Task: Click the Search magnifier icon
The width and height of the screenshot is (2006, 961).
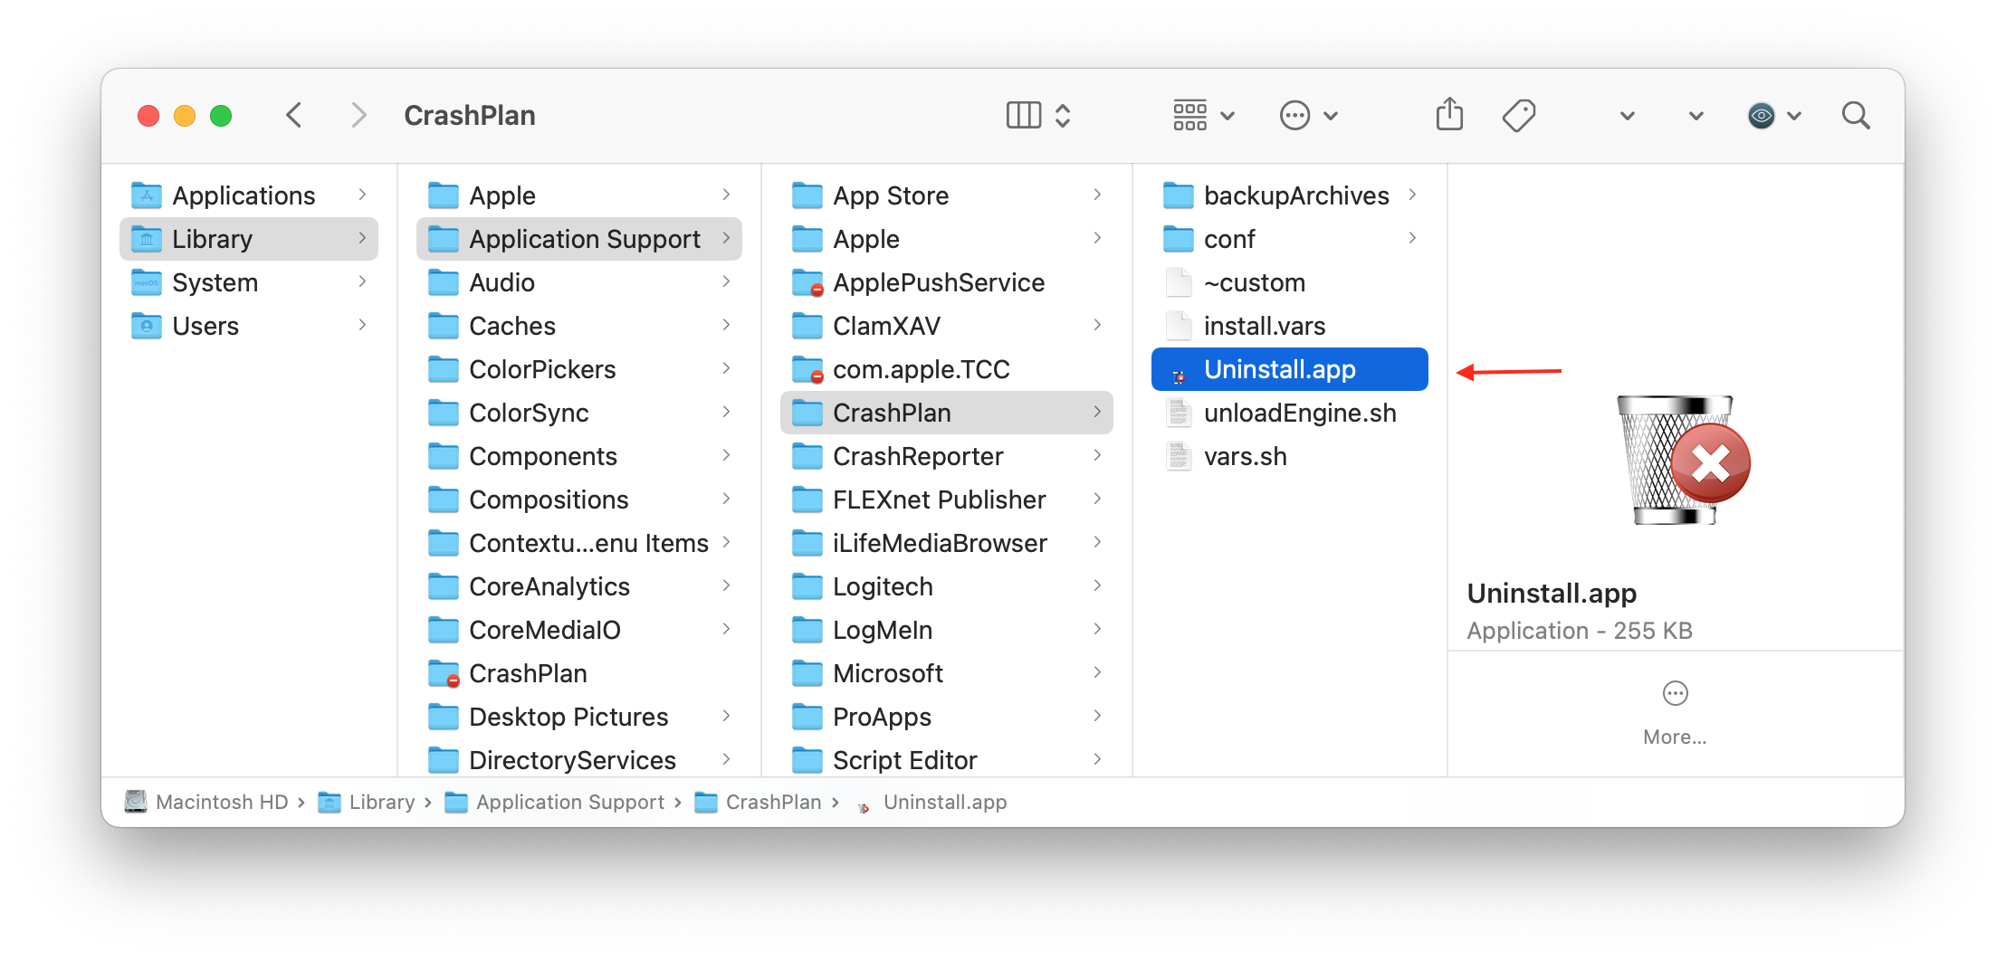Action: [x=1855, y=115]
